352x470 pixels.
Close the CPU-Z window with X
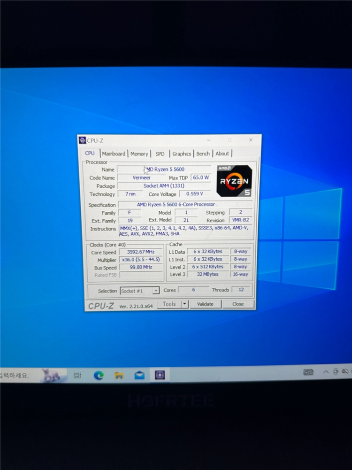click(x=251, y=139)
